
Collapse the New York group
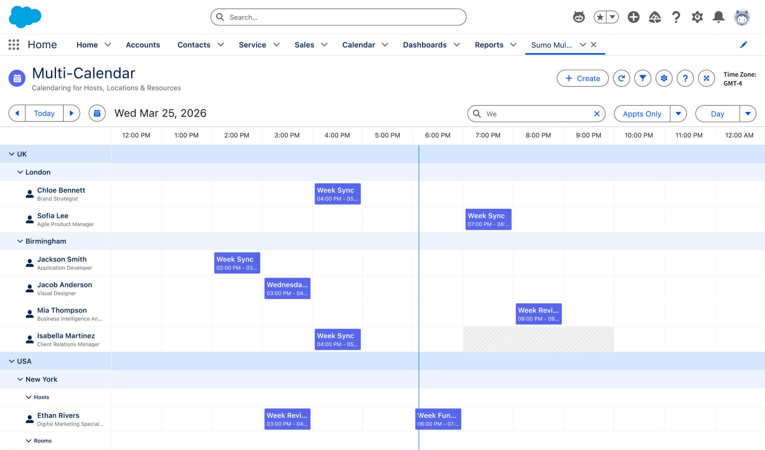tap(20, 379)
